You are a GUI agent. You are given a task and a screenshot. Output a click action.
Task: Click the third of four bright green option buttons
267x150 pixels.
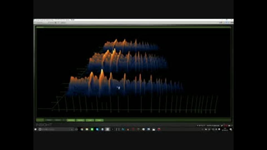[x=90, y=120]
